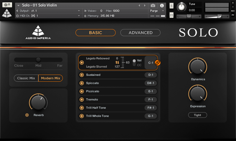Click the large Audio Imperia logo
Image resolution: width=236 pixels, height=141 pixels.
pyautogui.click(x=38, y=32)
